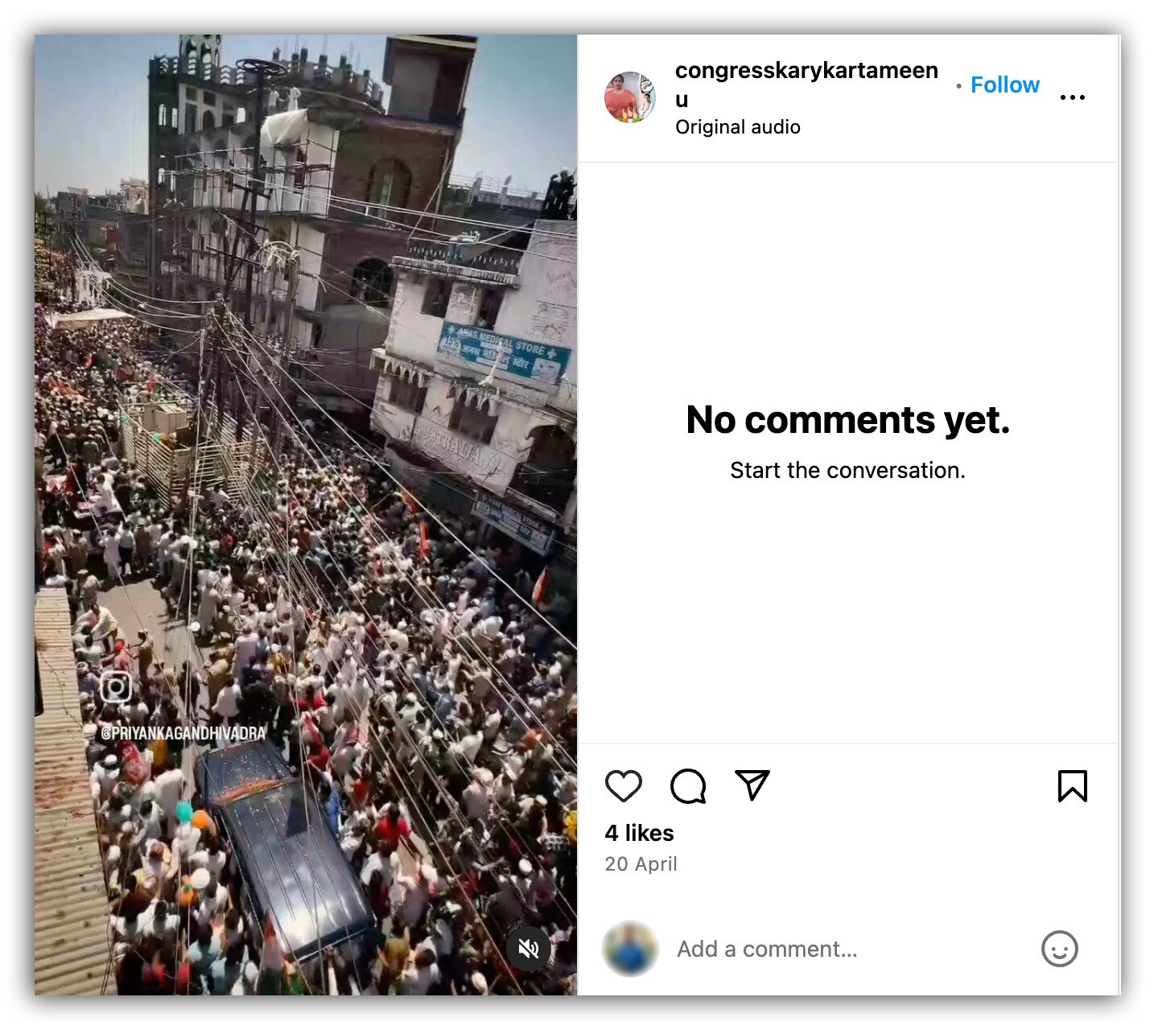
Task: Focus the Add a comment input field
Action: (x=766, y=949)
